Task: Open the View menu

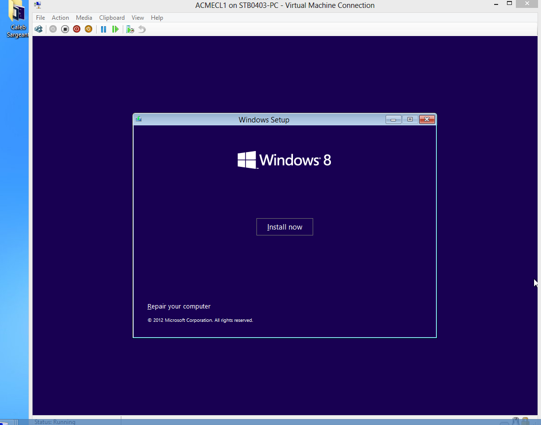Action: point(138,18)
